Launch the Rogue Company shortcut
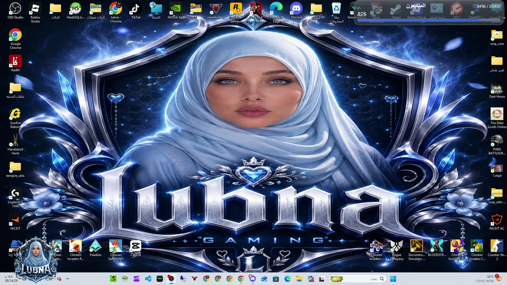Viewport: 507px width, 285px height. (x=396, y=250)
